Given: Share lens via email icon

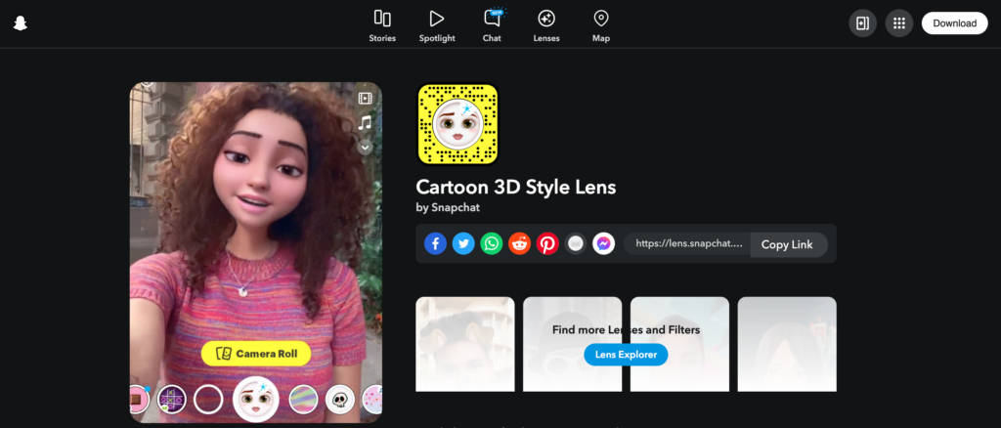Looking at the screenshot, I should pyautogui.click(x=576, y=244).
